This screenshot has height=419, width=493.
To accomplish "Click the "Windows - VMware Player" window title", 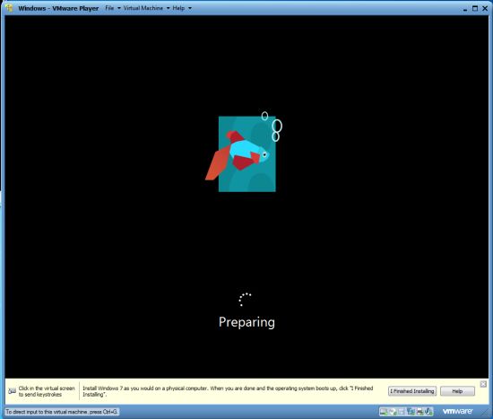I will point(58,8).
